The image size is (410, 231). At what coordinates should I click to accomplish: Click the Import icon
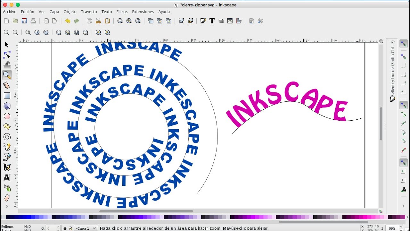[x=46, y=21]
